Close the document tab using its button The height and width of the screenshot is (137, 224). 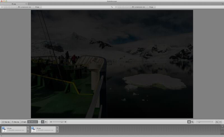point(26,4)
